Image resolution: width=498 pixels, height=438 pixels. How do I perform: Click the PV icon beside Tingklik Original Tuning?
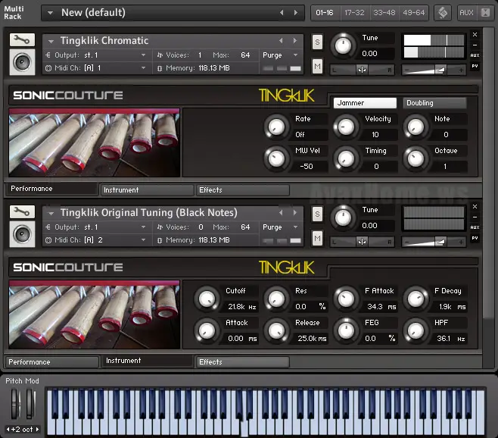coord(475,238)
